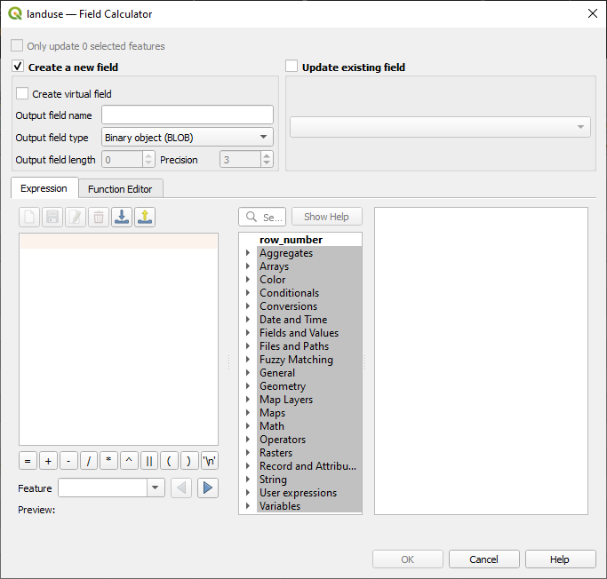Expand the Geometry function group
This screenshot has width=607, height=579.
248,386
